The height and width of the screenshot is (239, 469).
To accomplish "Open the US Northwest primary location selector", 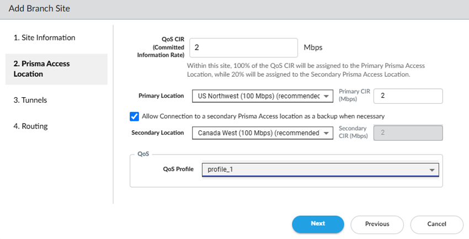I will [262, 96].
